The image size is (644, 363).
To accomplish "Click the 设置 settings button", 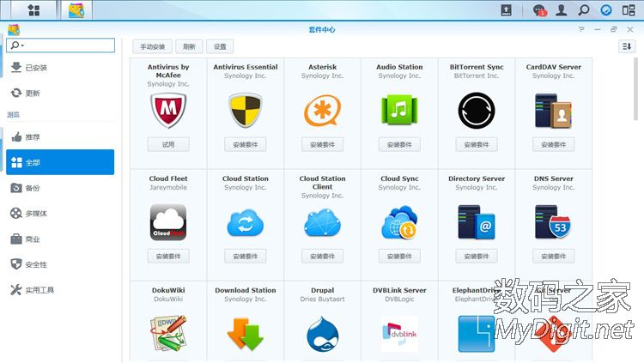I will (220, 46).
